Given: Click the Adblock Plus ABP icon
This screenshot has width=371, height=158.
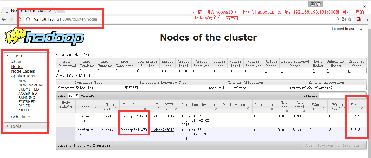Looking at the screenshot, I should [x=358, y=19].
